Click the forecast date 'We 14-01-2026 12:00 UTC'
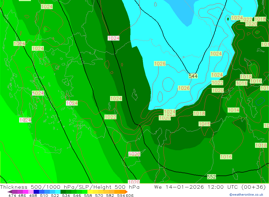 click(196, 187)
